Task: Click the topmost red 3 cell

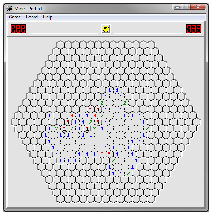Action: [x=83, y=110]
